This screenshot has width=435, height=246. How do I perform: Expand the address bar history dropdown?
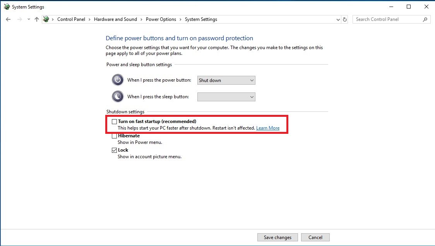(x=338, y=19)
